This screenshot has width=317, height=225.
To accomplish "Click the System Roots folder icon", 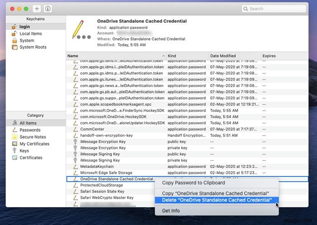I will click(14, 47).
